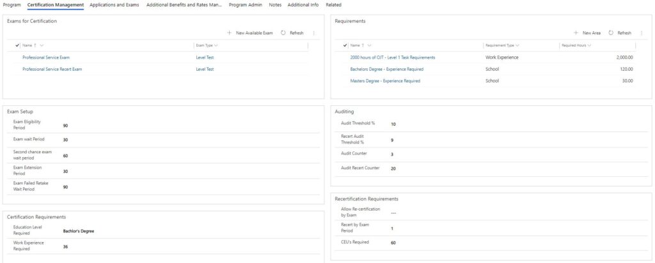Switch to the Applications and Exams tab
Screen dimensions: 655x263
(x=114, y=5)
